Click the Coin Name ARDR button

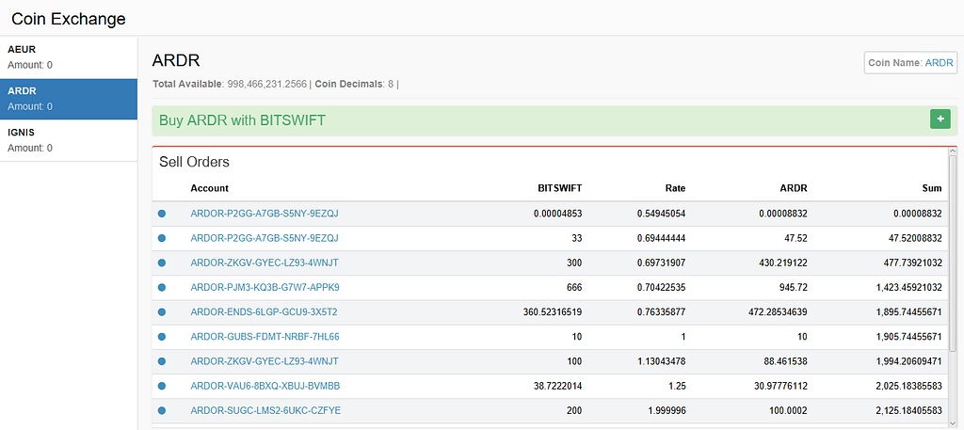[910, 63]
